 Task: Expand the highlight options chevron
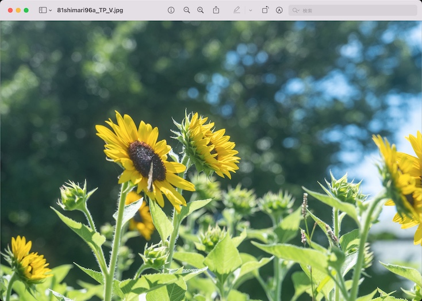click(x=251, y=10)
